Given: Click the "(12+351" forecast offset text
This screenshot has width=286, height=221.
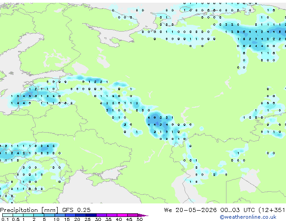Looking at the screenshot, I should (272, 210).
